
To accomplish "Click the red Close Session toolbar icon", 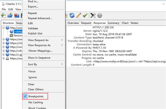I will coord(17,16).
